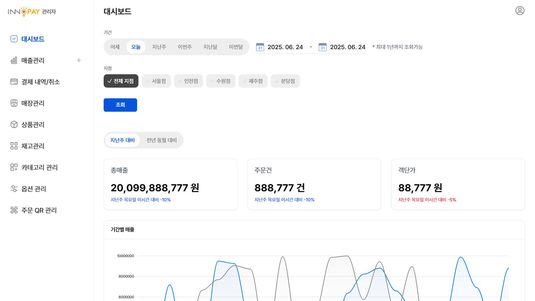The height and width of the screenshot is (301, 535).
Task: Expand the 매출관리 submenu plus sign
Action: 79,60
